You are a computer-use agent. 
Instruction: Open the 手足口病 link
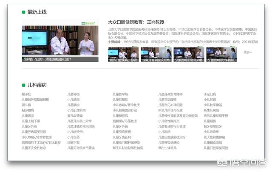(x=210, y=94)
